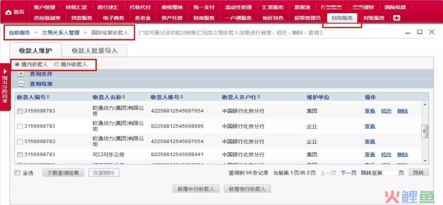The width and height of the screenshot is (443, 205).
Task: Sort by 收款人账号 column arrows
Action: point(181,97)
